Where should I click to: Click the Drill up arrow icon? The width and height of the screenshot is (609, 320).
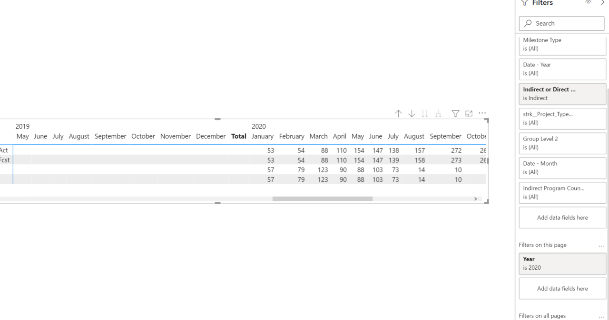point(398,113)
